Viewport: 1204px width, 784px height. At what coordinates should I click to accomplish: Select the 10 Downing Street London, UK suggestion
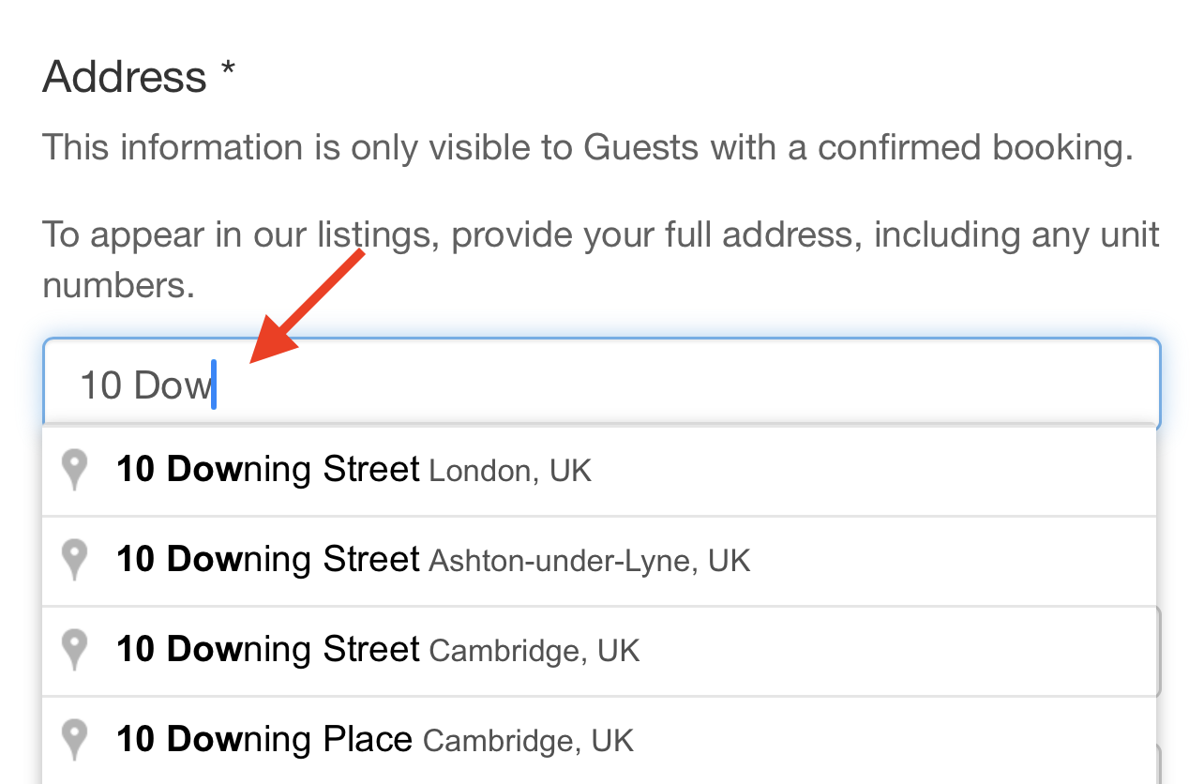click(x=599, y=471)
